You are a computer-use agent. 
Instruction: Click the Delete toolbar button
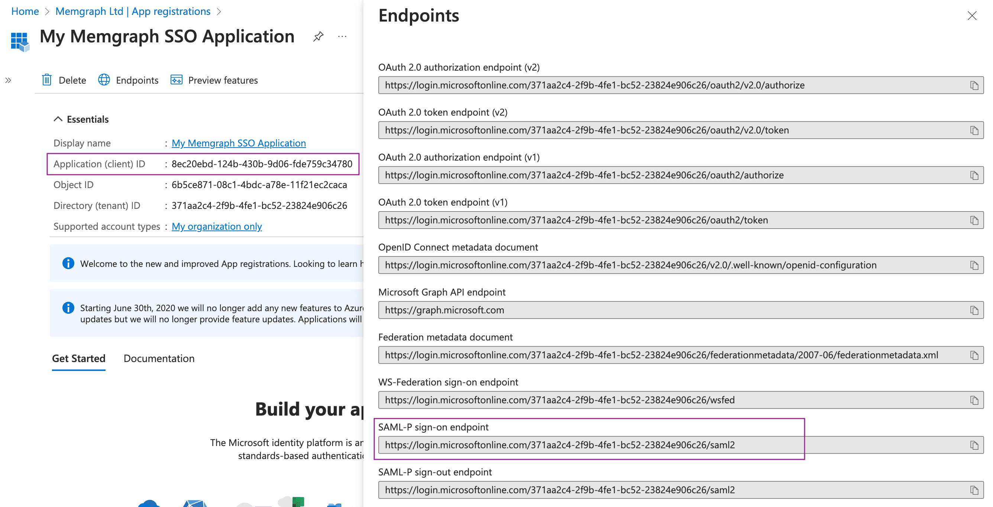pyautogui.click(x=64, y=80)
